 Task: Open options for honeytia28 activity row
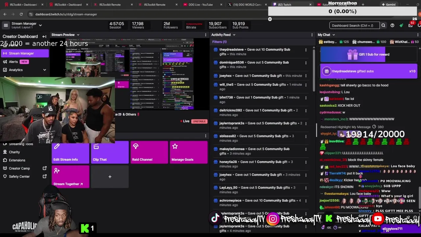point(306,162)
